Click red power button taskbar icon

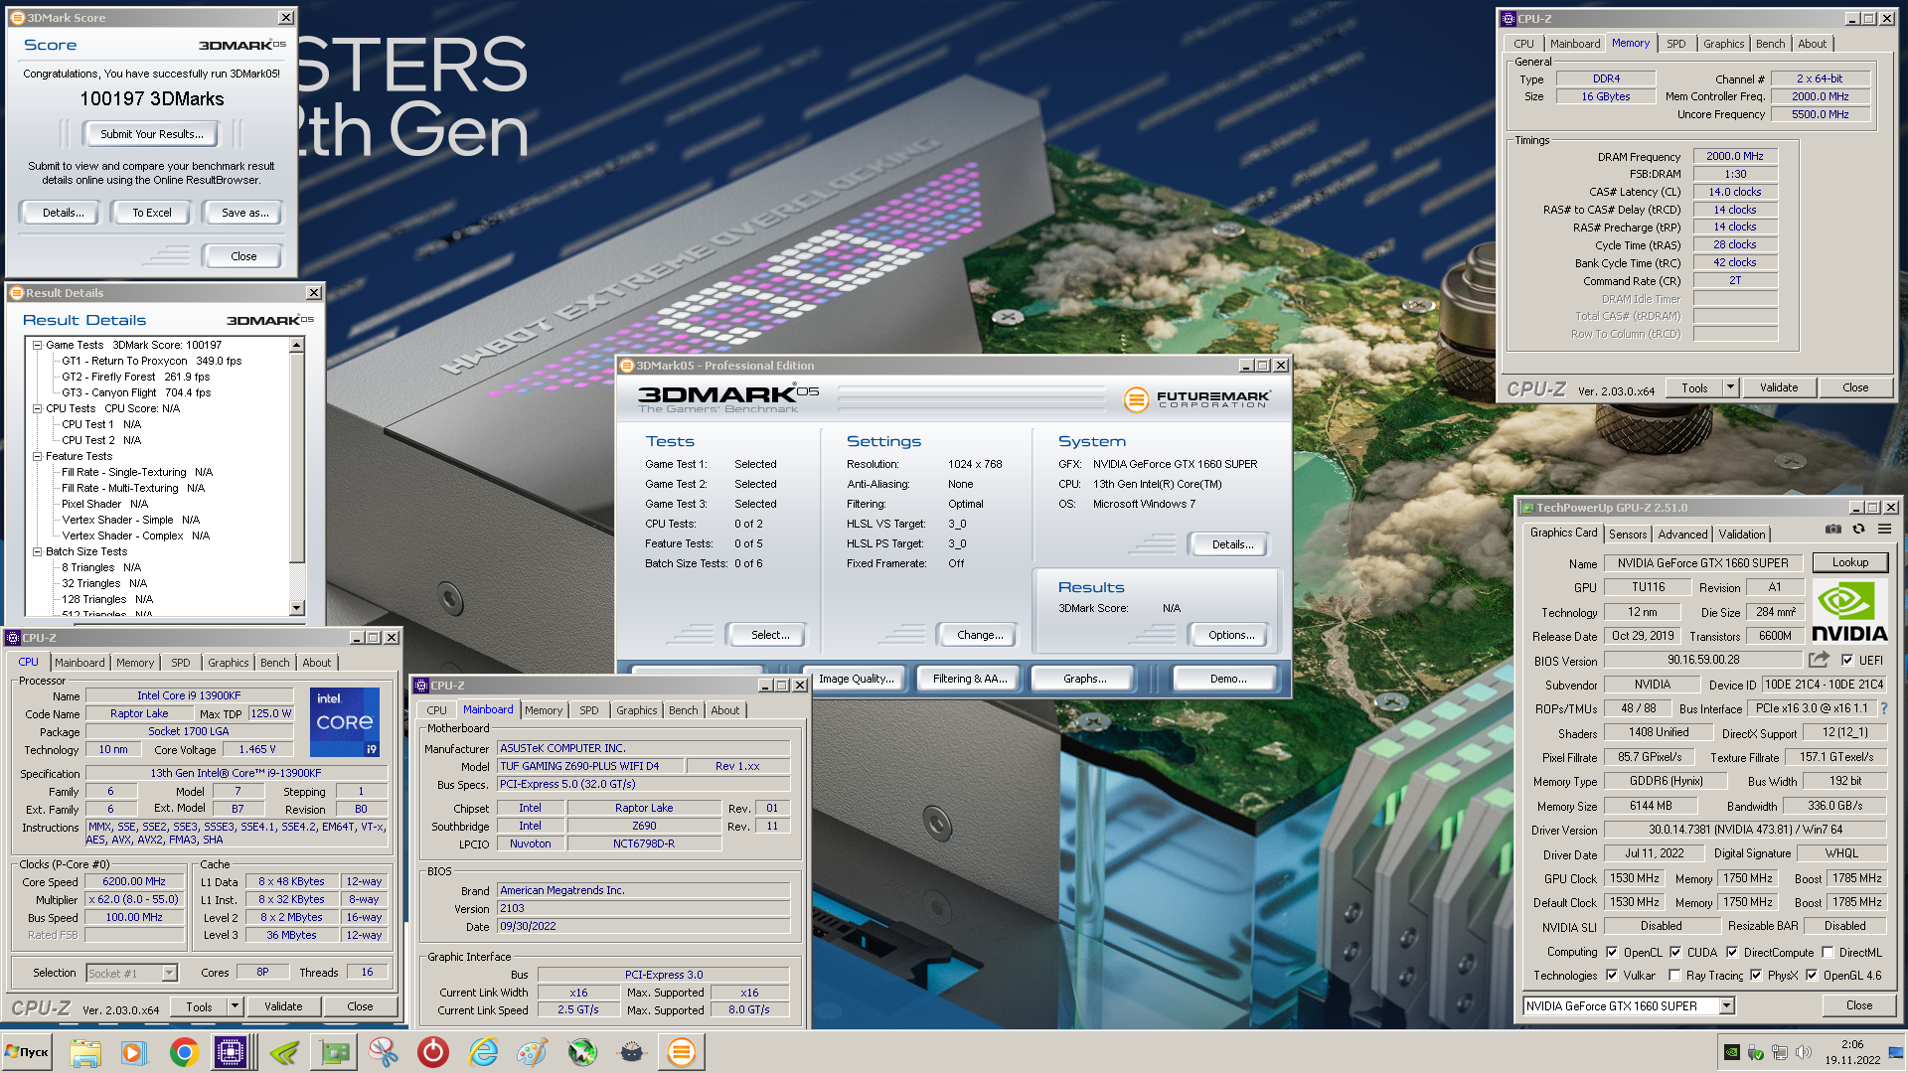433,1052
